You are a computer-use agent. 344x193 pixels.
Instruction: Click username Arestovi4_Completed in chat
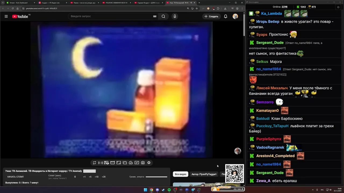275,156
